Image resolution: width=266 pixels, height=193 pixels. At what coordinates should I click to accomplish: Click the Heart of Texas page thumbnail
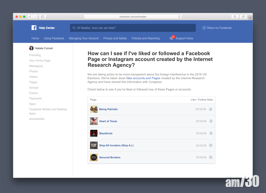[94, 121]
